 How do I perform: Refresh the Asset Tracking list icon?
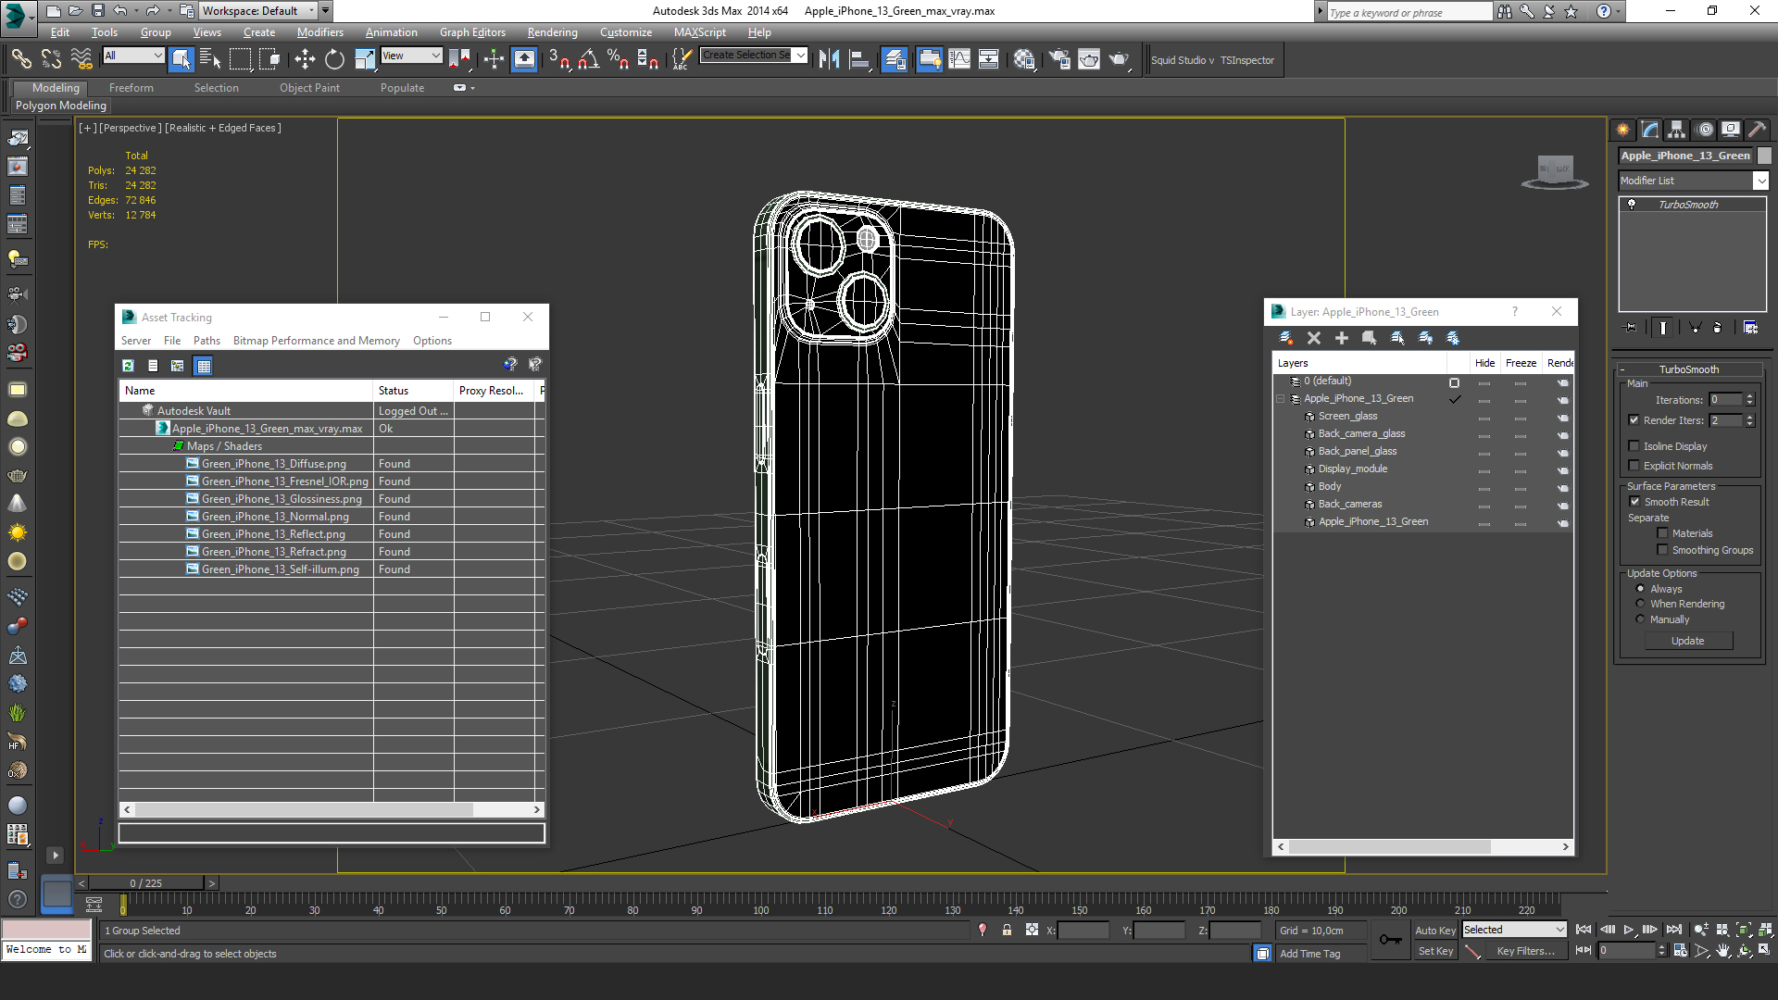tap(128, 366)
